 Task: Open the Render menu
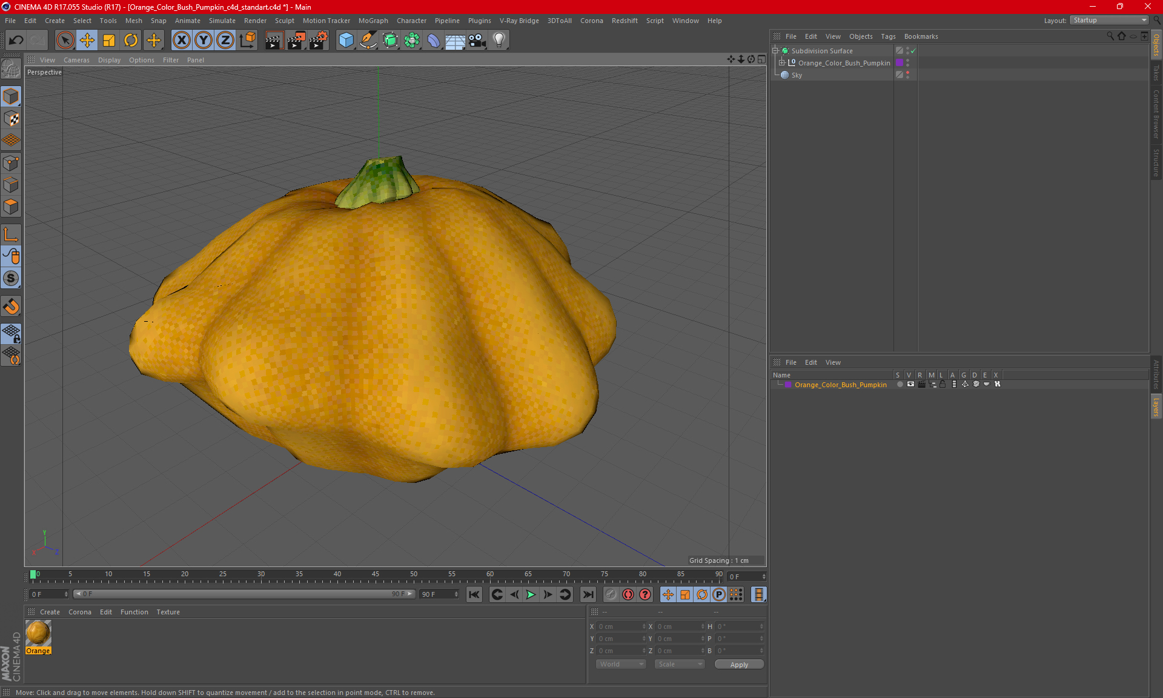click(x=255, y=21)
